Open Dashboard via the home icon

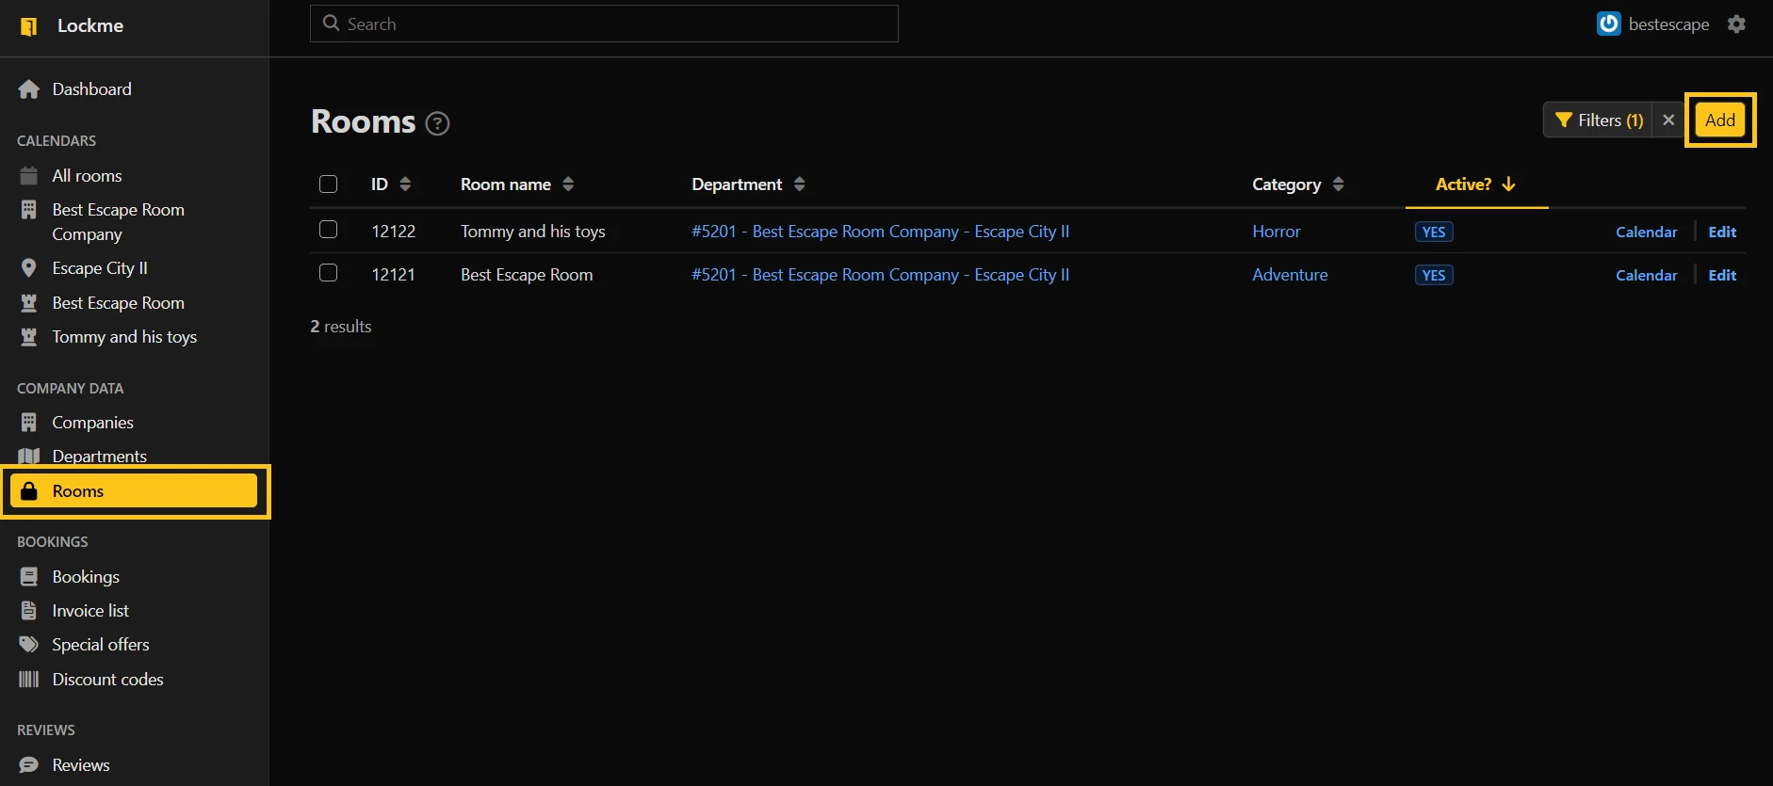29,89
